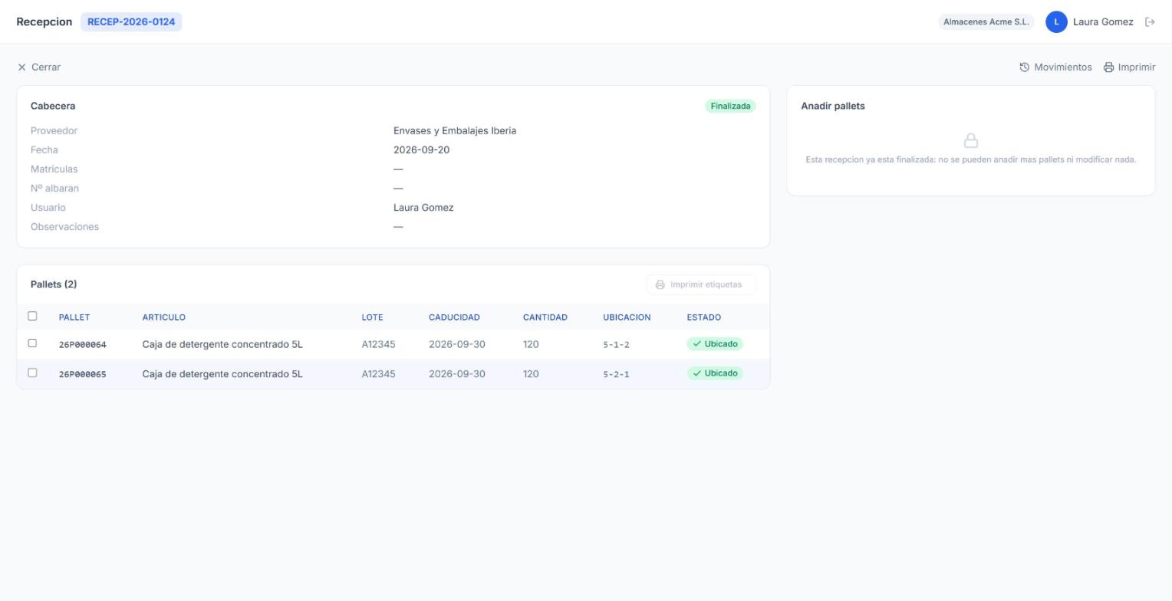1172x601 pixels.
Task: Check the box for pallet 26P000065
Action: click(32, 373)
